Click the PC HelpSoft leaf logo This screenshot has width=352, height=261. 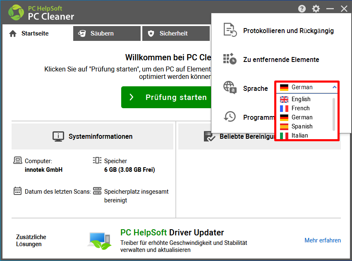16,12
